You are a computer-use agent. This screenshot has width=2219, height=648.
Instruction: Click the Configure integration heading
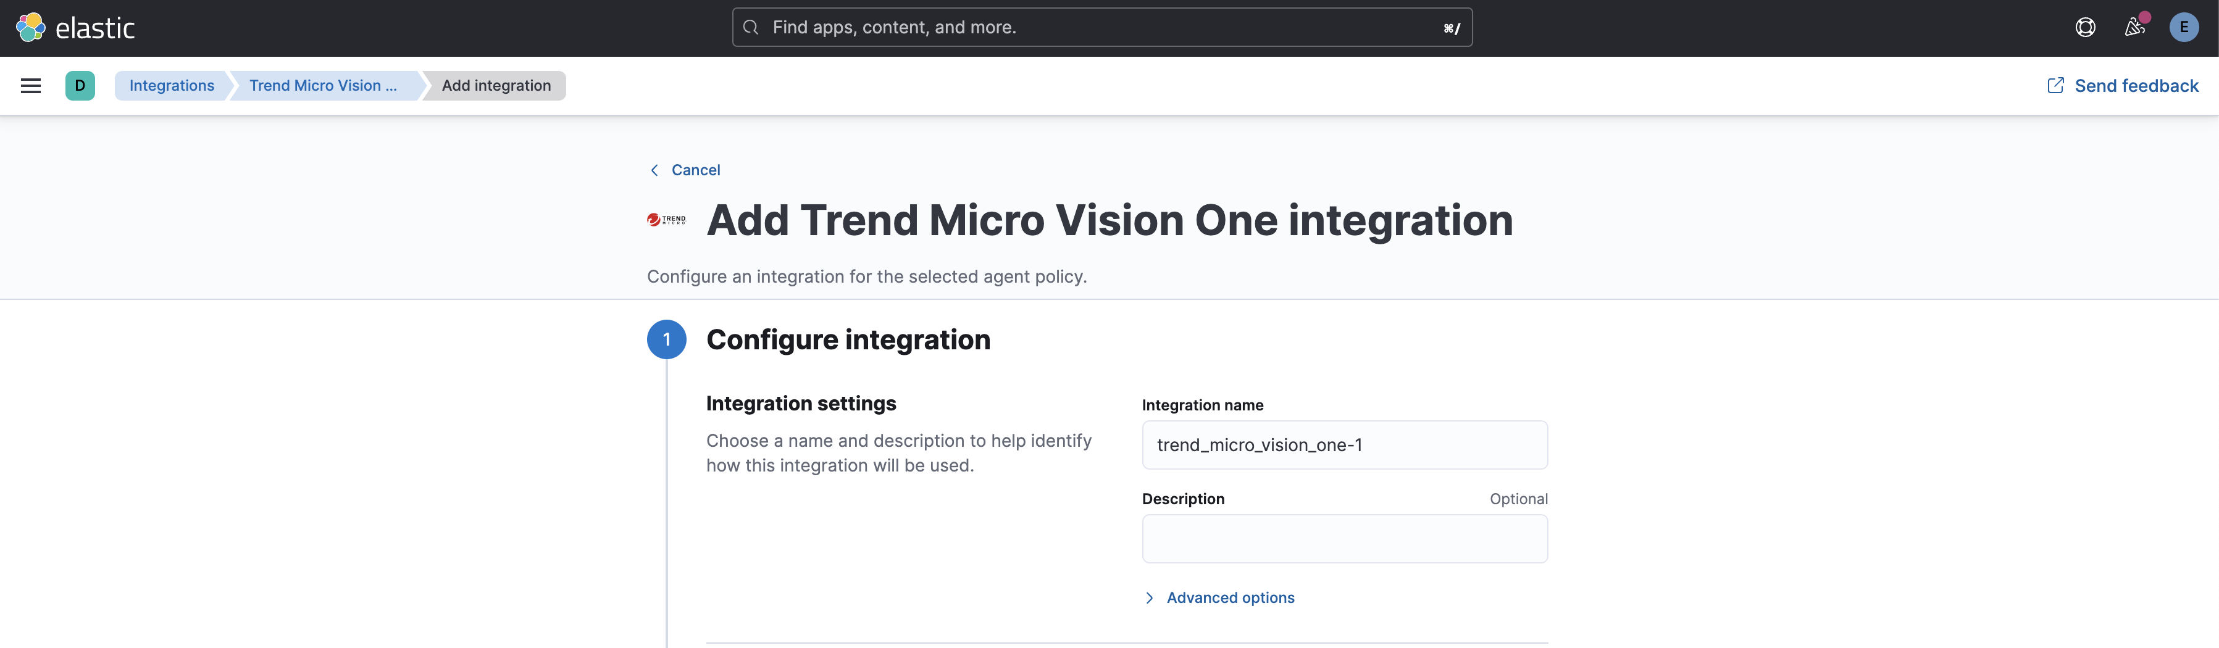pyautogui.click(x=848, y=340)
